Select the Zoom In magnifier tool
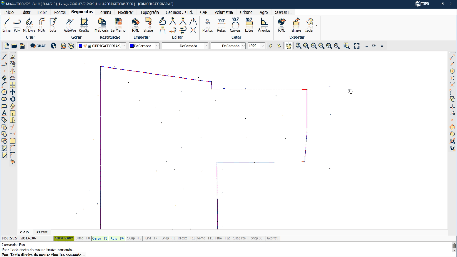The width and height of the screenshot is (457, 257). (313, 46)
